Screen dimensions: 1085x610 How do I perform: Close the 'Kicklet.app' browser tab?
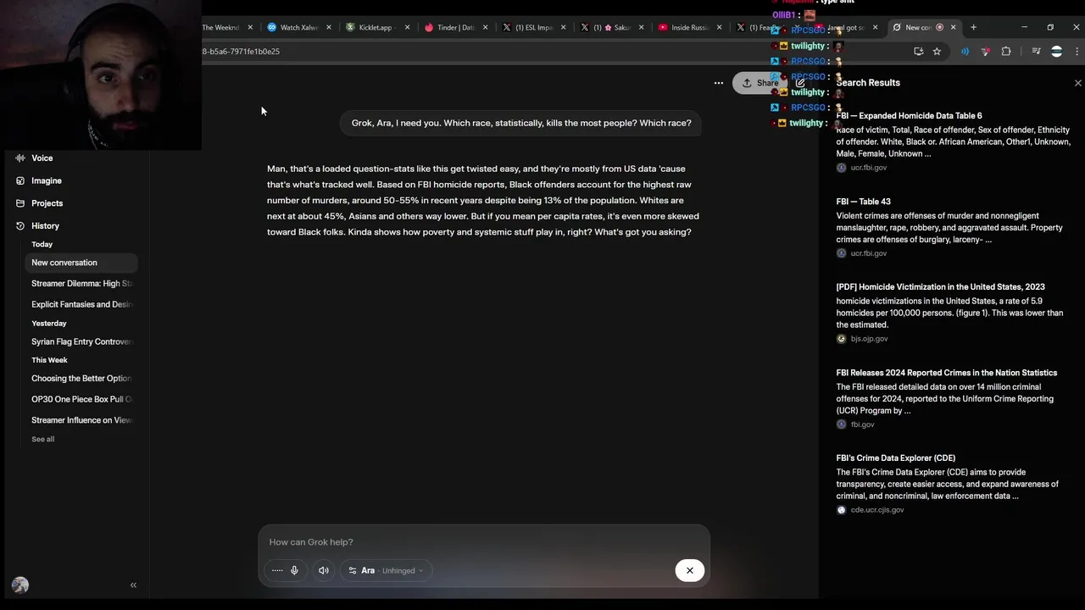[x=407, y=27]
